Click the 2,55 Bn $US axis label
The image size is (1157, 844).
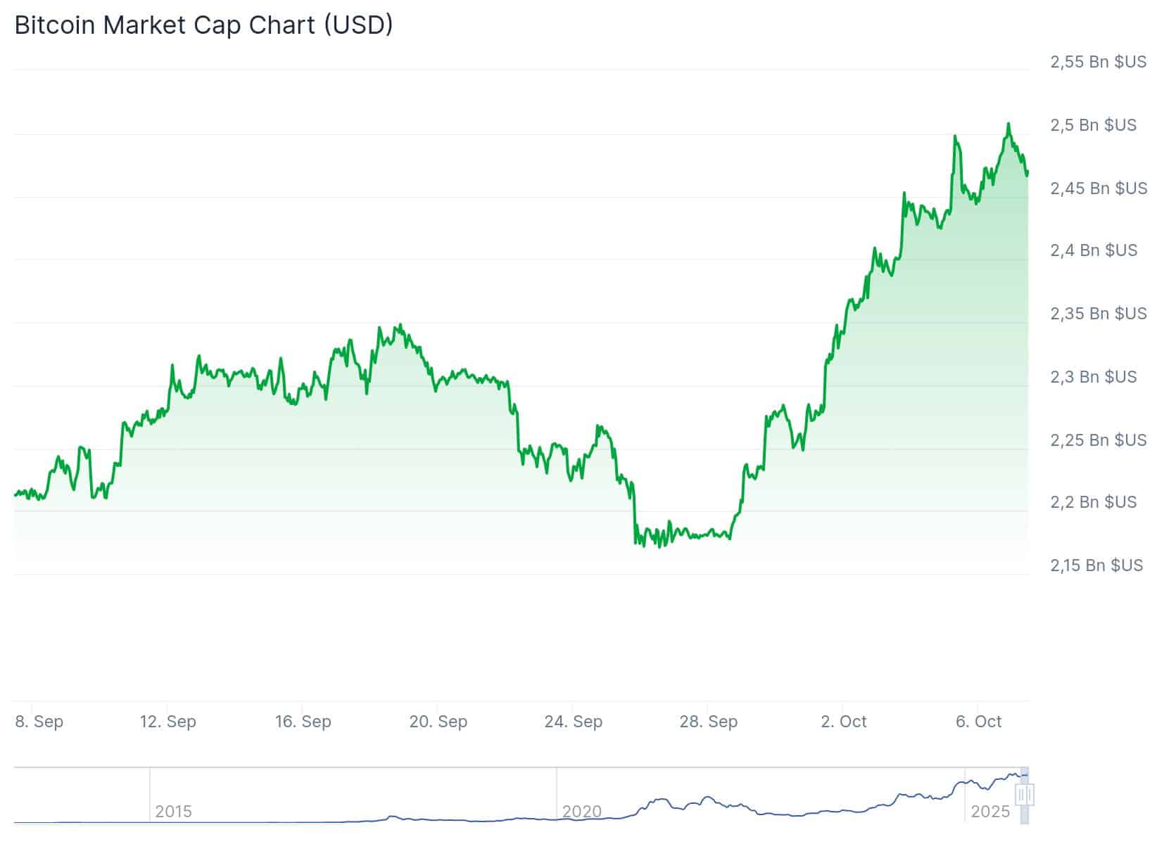click(1098, 62)
